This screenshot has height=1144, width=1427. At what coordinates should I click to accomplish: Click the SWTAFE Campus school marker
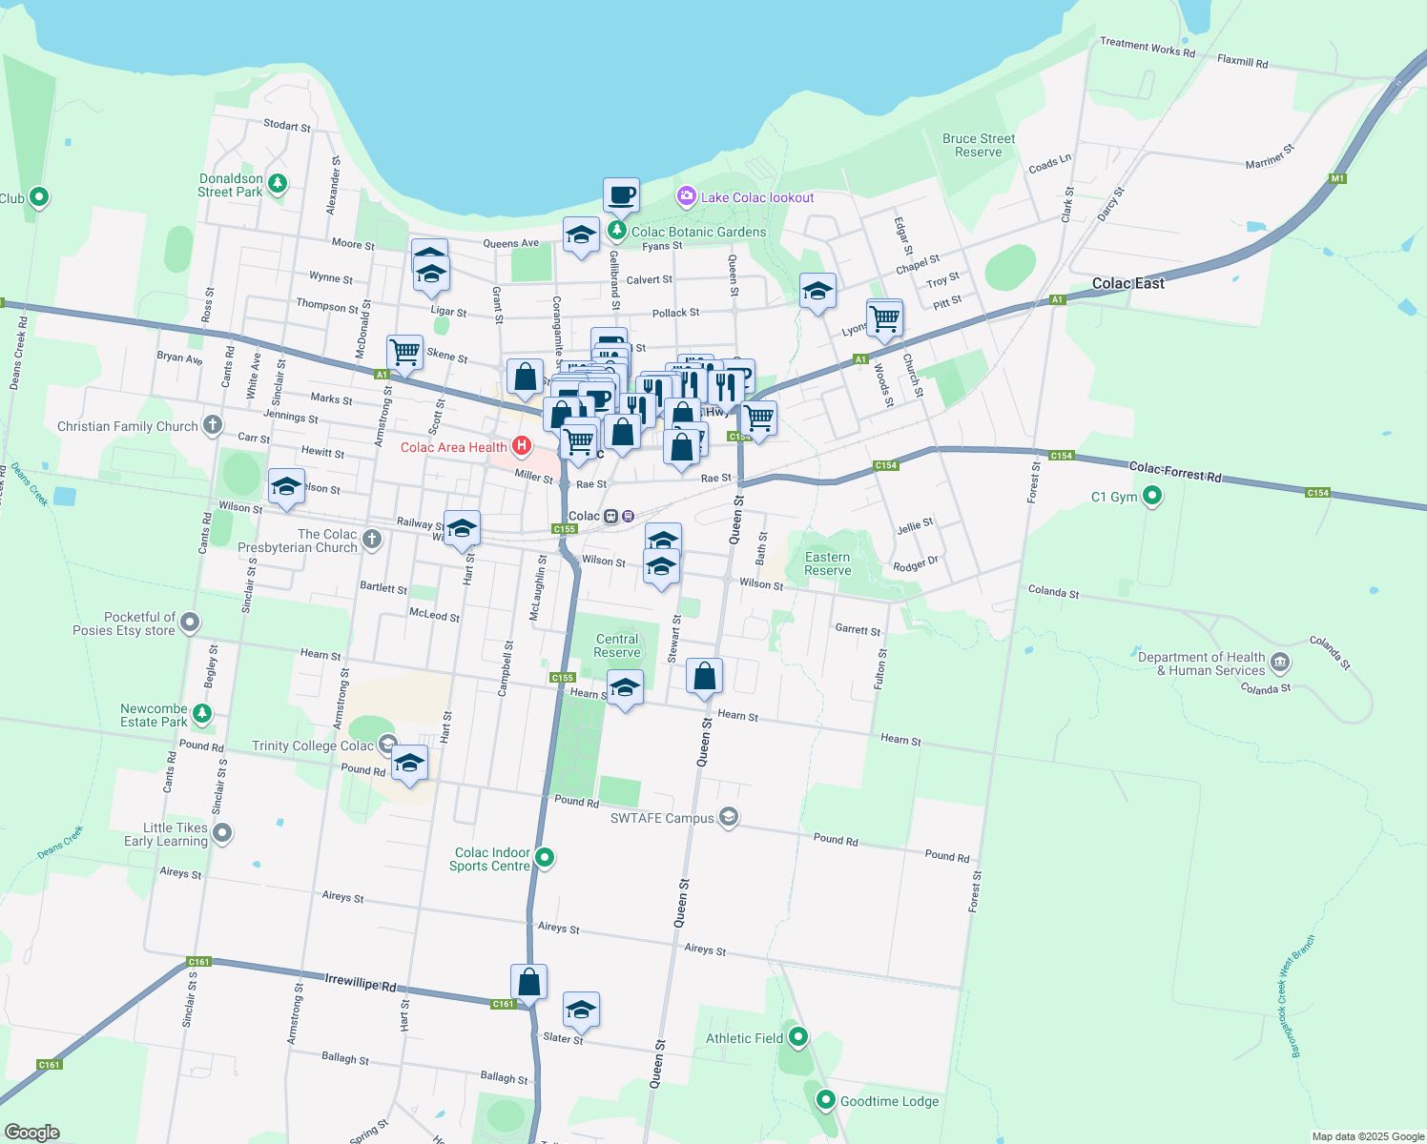tap(728, 818)
